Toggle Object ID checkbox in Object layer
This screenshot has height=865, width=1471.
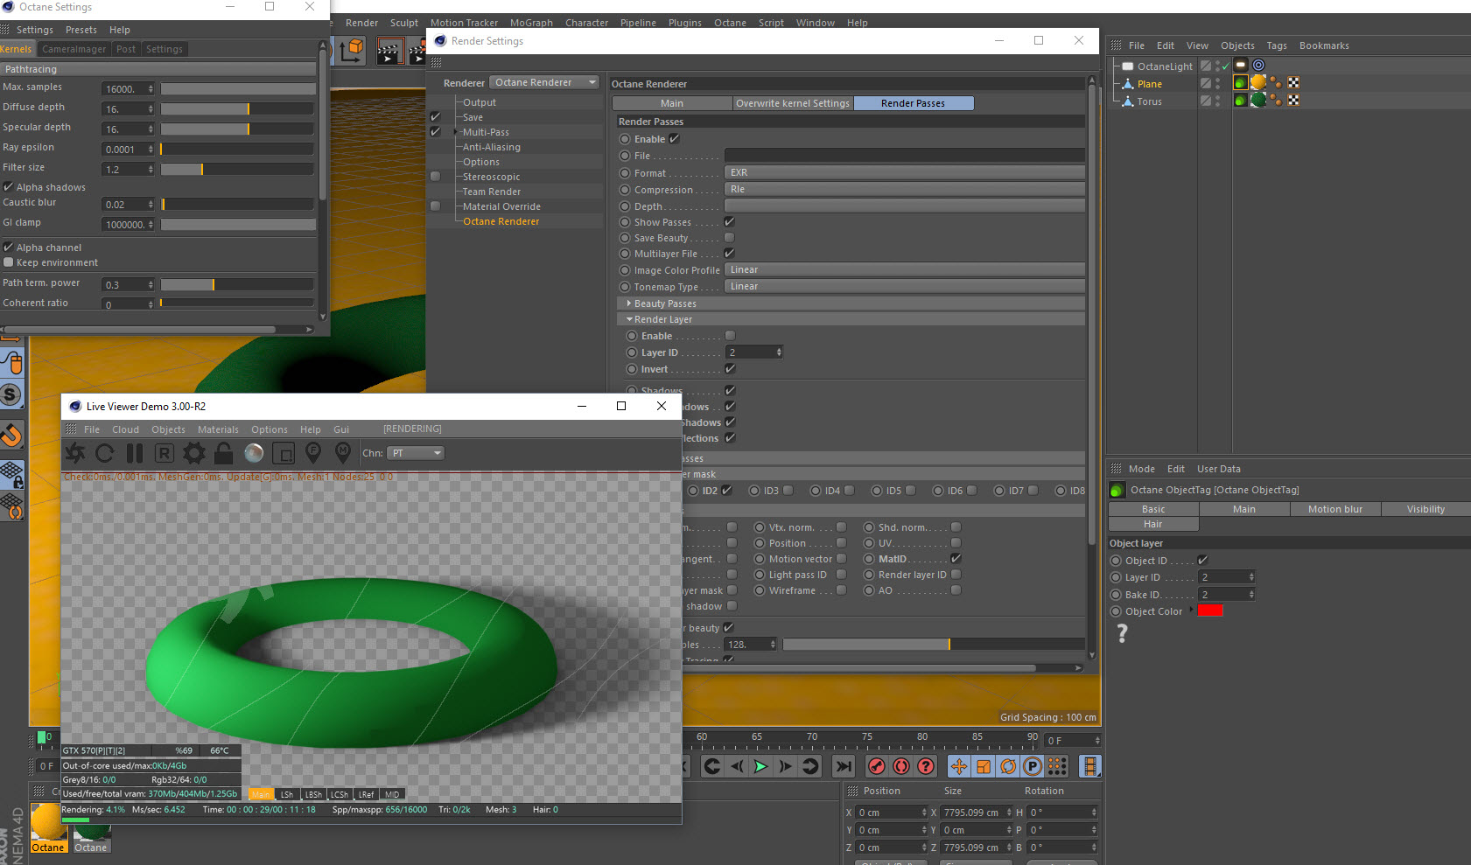[1202, 561]
